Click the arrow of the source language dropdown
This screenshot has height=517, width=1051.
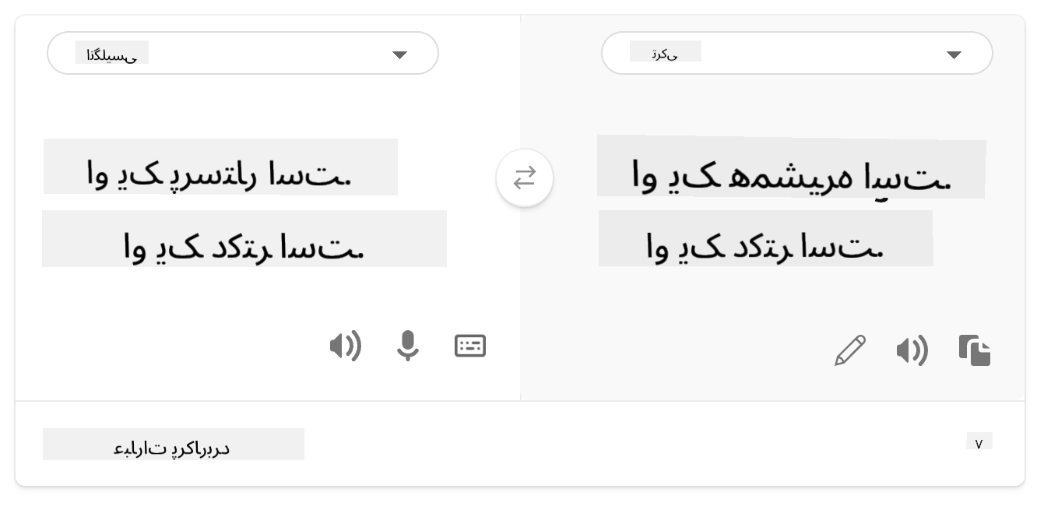point(399,55)
